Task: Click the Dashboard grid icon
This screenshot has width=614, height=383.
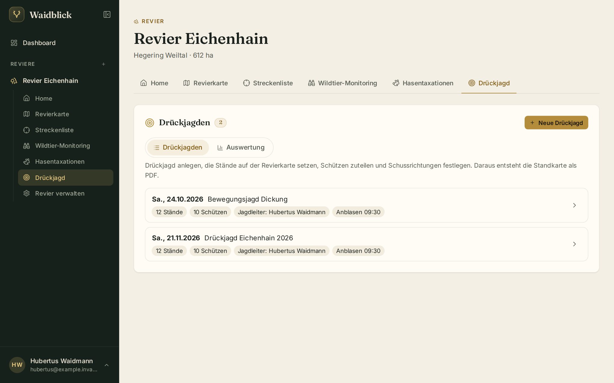Action: click(14, 43)
